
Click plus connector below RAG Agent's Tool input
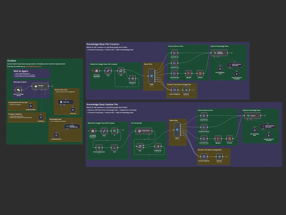pyautogui.click(x=45, y=93)
